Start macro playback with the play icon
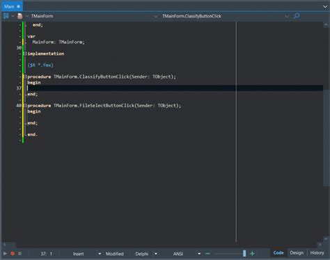Image resolution: width=330 pixels, height=260 pixels. [x=5, y=254]
